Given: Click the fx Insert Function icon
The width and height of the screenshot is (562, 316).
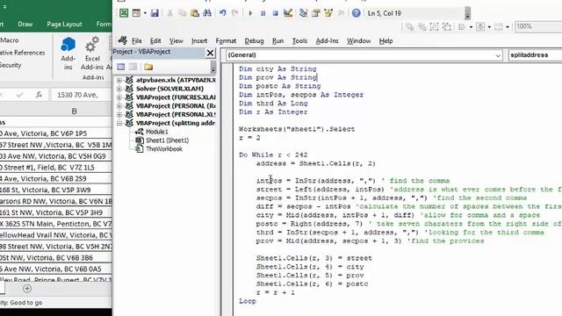Looking at the screenshot, I should 39,95.
